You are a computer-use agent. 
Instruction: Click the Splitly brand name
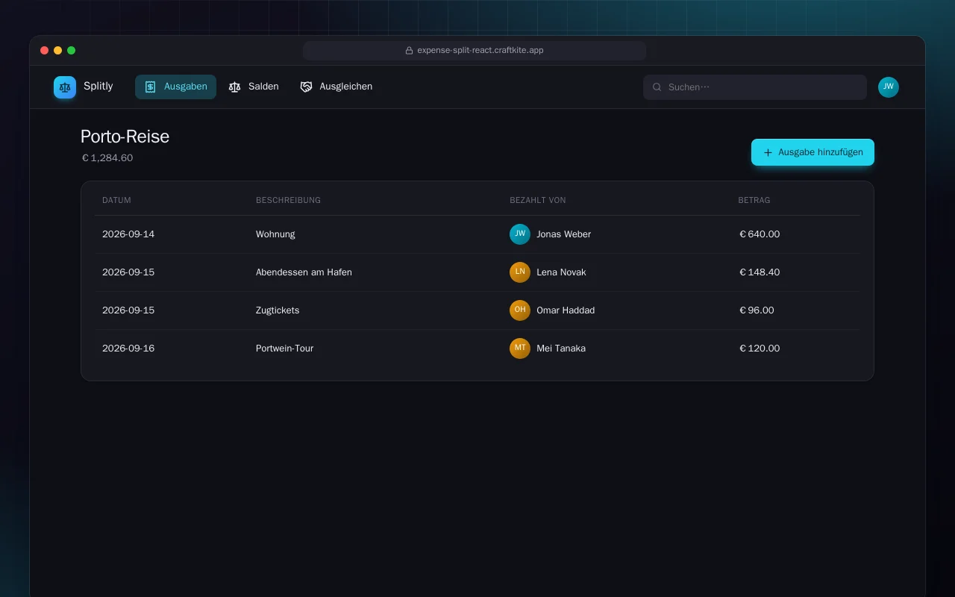click(x=98, y=87)
